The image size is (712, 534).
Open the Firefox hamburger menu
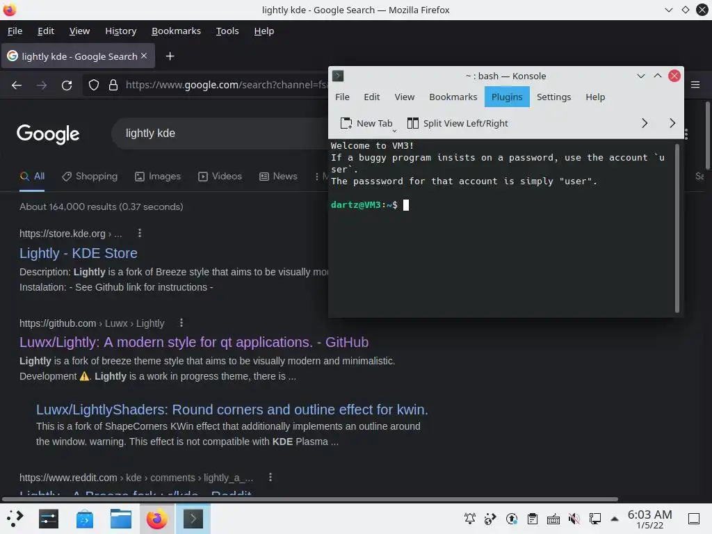(695, 84)
